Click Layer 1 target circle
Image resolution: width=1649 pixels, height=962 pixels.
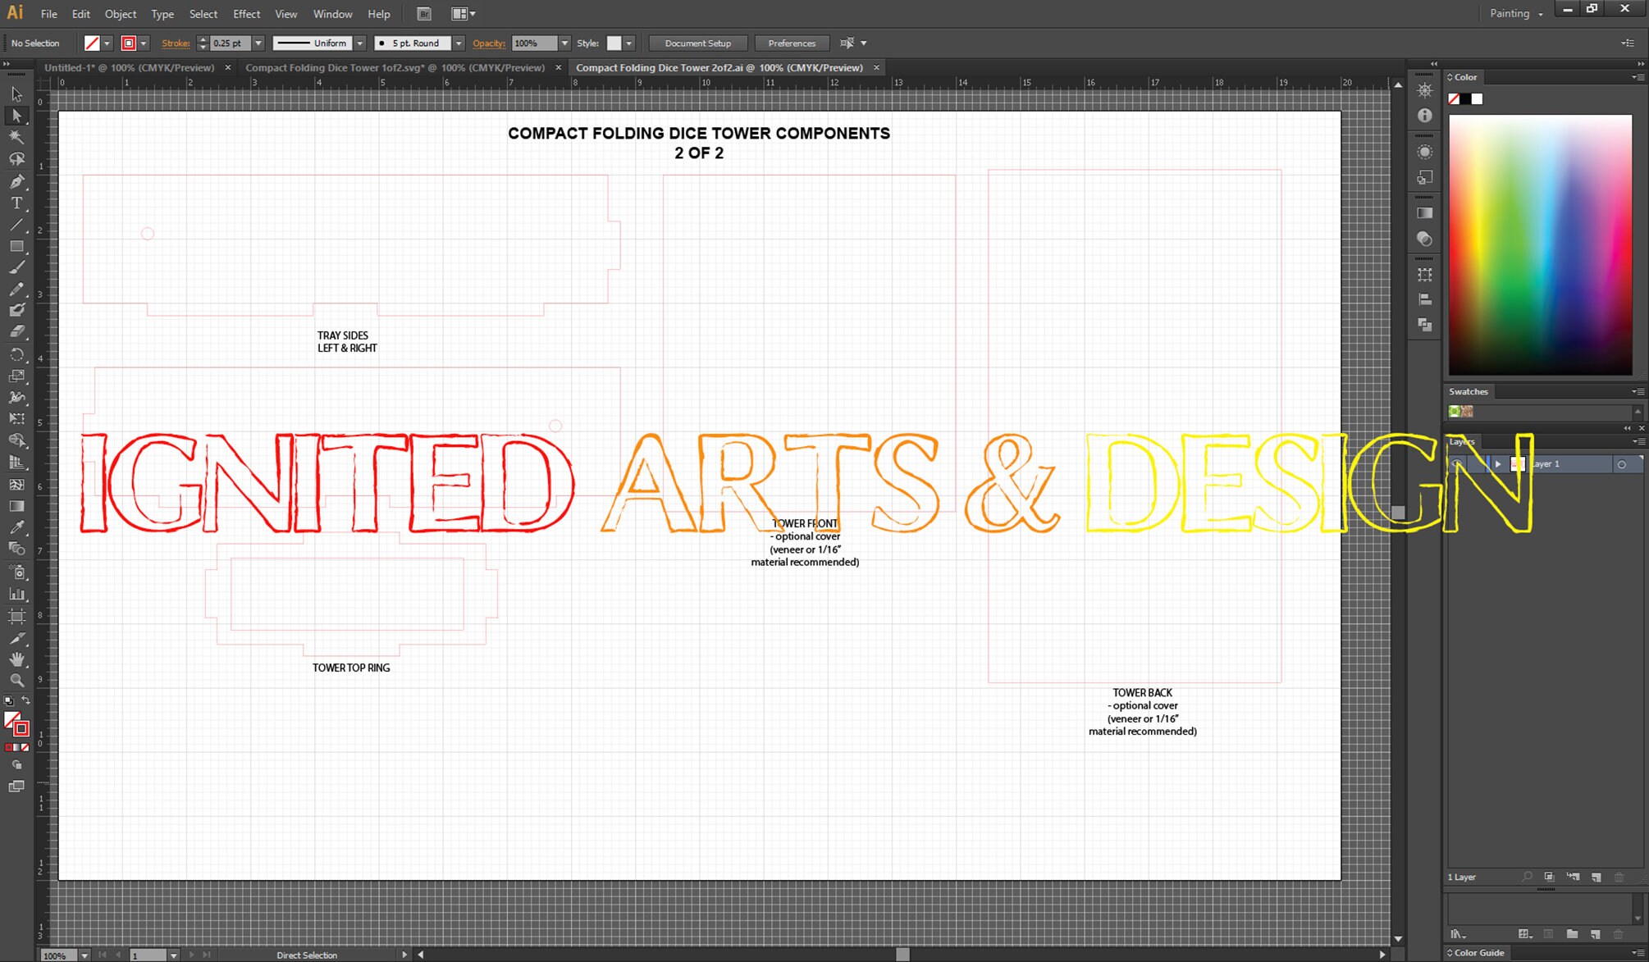pos(1621,464)
